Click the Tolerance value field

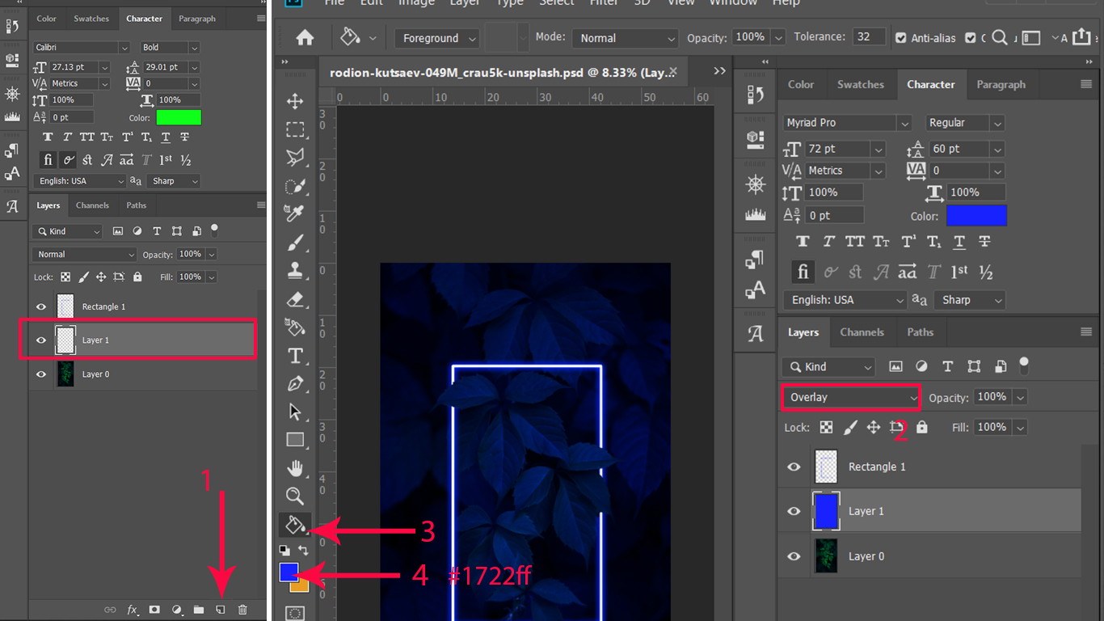coord(867,37)
